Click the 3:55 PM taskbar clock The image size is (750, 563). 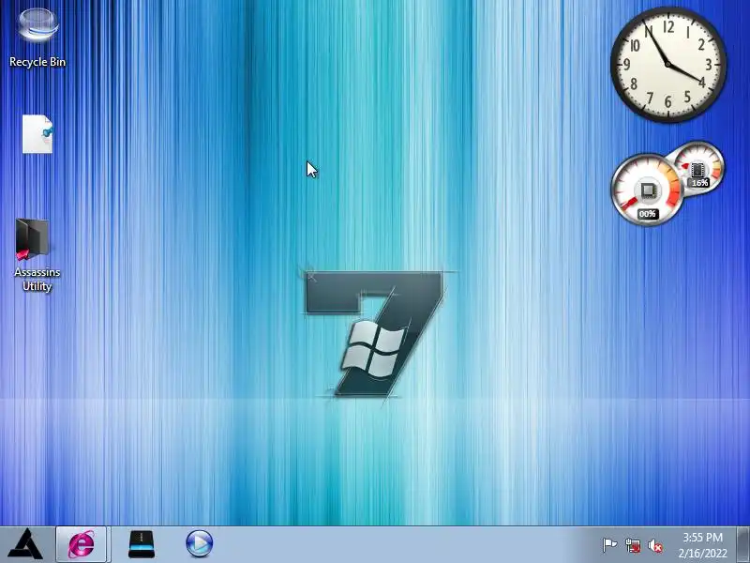702,537
